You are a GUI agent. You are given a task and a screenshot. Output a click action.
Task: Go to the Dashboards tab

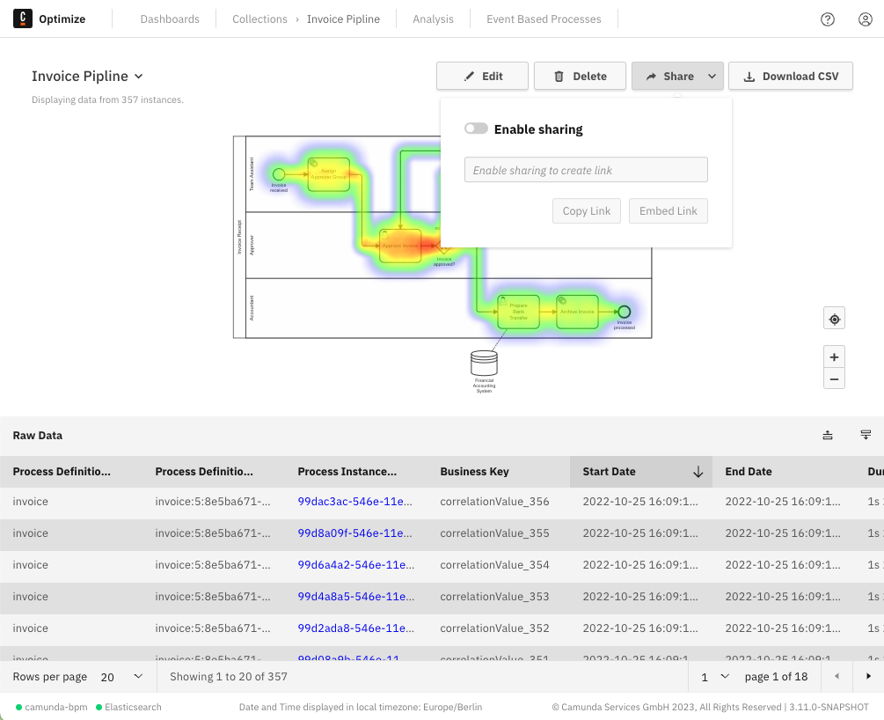point(170,19)
